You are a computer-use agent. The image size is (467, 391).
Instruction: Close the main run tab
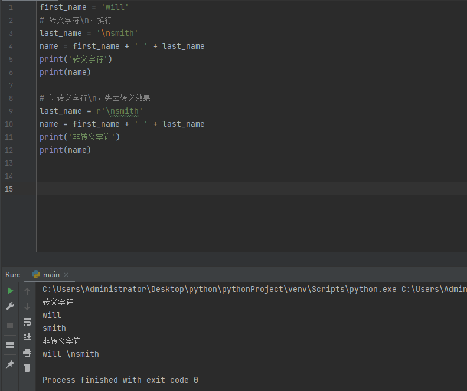click(x=66, y=275)
